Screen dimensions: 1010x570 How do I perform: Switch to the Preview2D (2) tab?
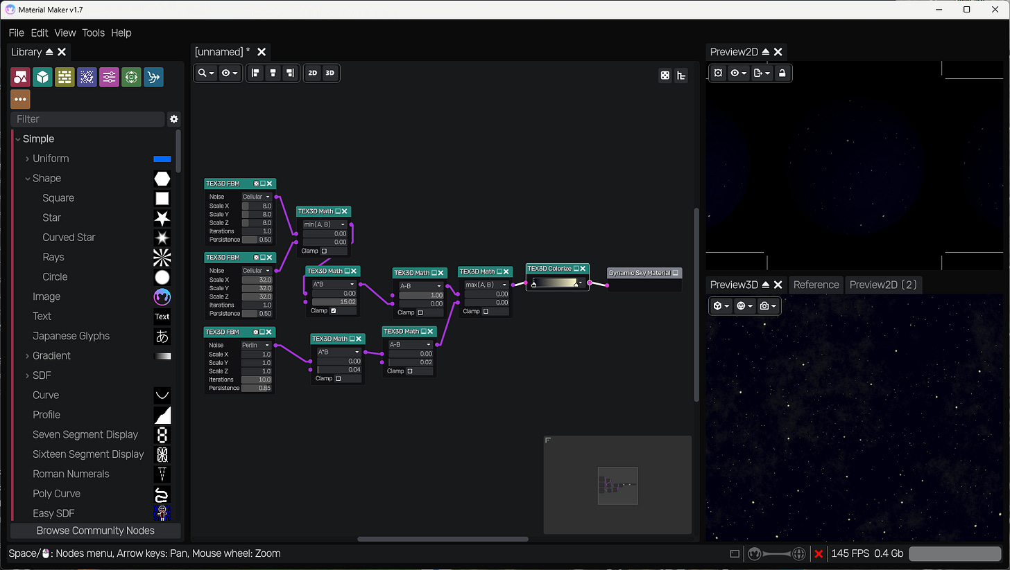pos(884,285)
